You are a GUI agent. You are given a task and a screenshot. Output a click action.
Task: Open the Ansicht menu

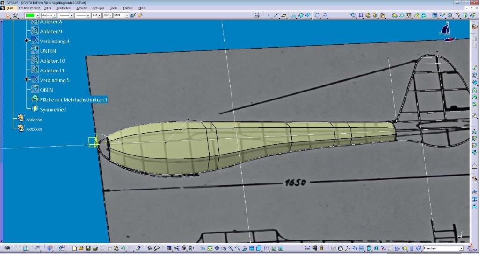coord(81,8)
